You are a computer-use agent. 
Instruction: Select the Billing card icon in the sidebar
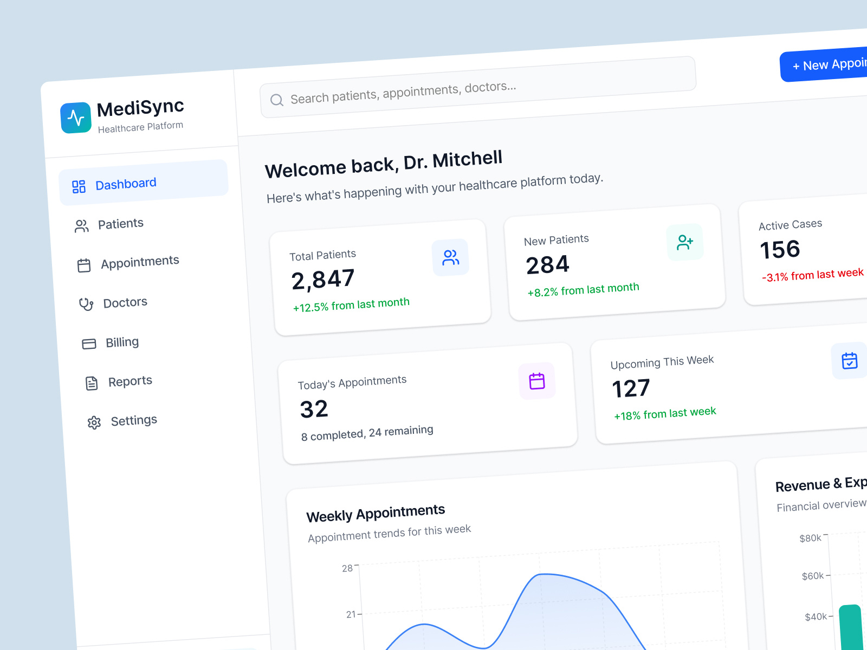(88, 343)
